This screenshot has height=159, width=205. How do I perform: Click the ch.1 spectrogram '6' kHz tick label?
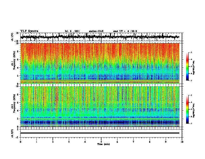tap(18, 60)
